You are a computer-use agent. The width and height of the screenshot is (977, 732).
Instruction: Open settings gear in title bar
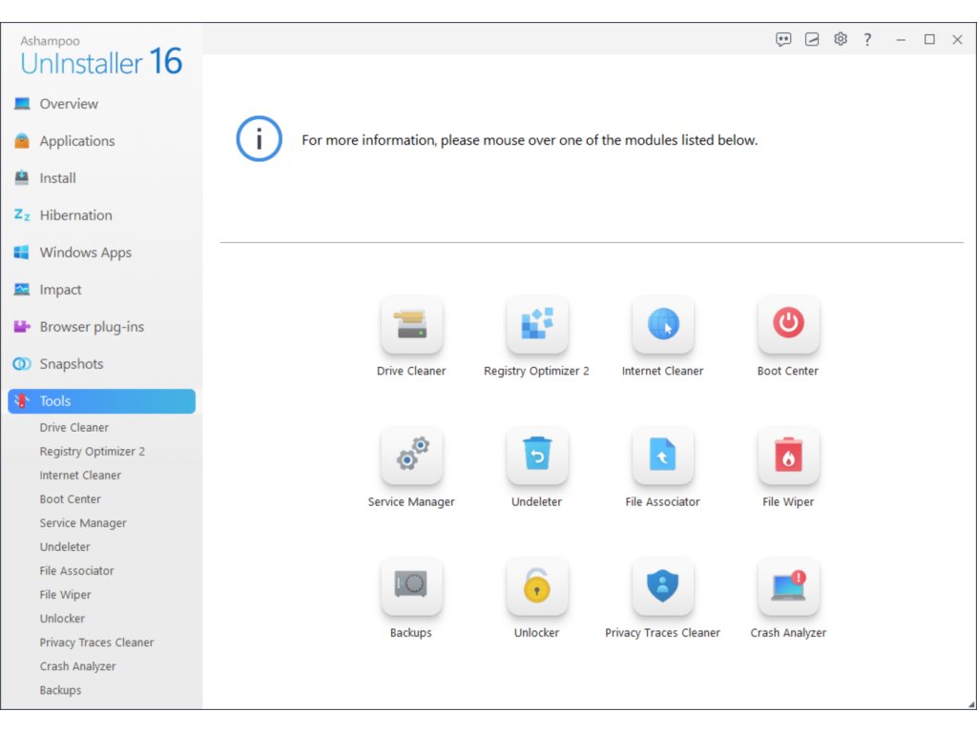pos(841,39)
